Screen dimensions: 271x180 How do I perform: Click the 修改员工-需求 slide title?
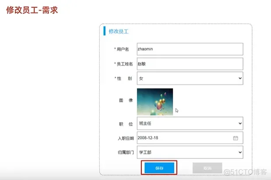pyautogui.click(x=32, y=10)
